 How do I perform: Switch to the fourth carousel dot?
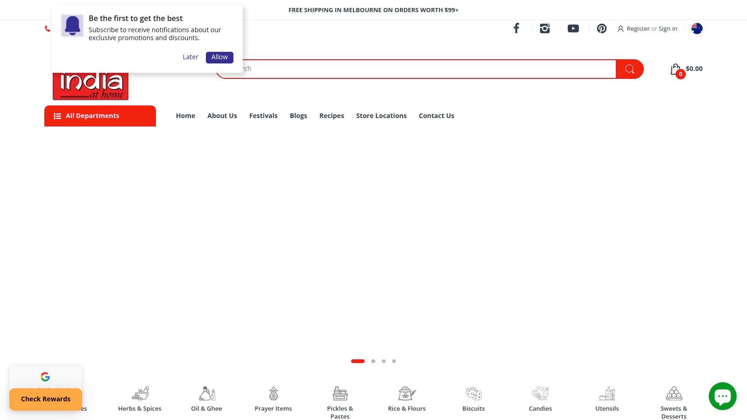click(x=394, y=361)
